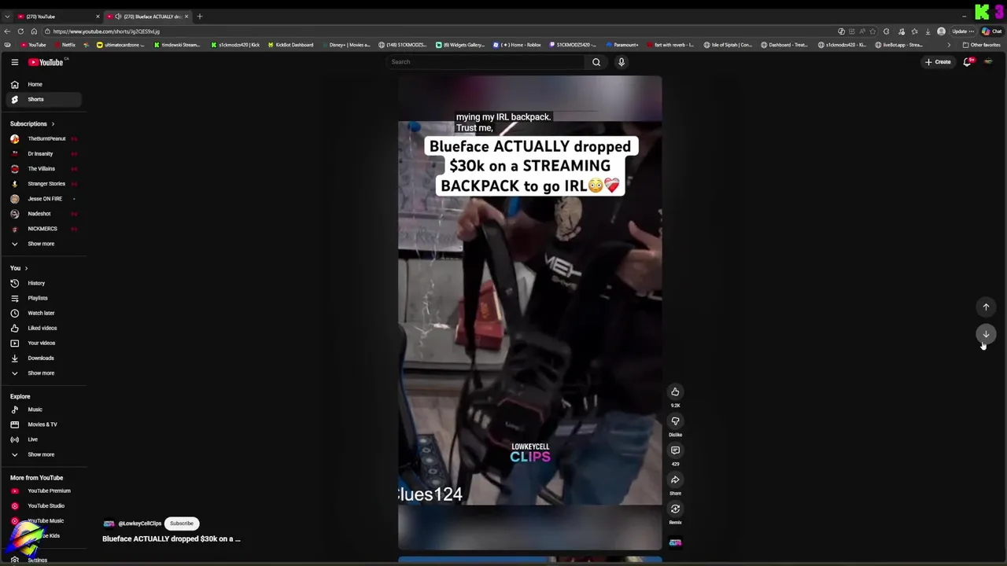Open the browser profile icon
1007x566 pixels.
click(x=941, y=31)
